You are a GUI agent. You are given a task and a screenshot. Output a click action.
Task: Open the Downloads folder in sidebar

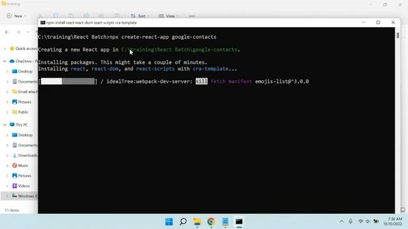[x=25, y=155]
